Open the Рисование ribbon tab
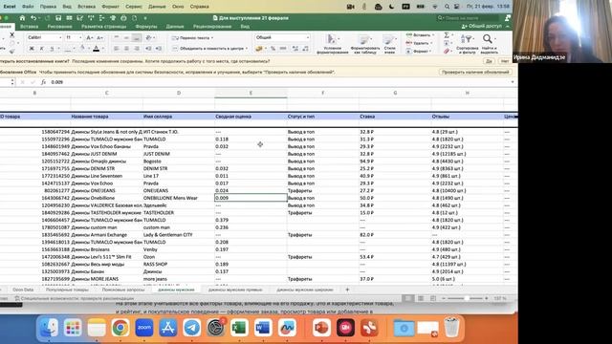The image size is (612, 344). coord(59,27)
